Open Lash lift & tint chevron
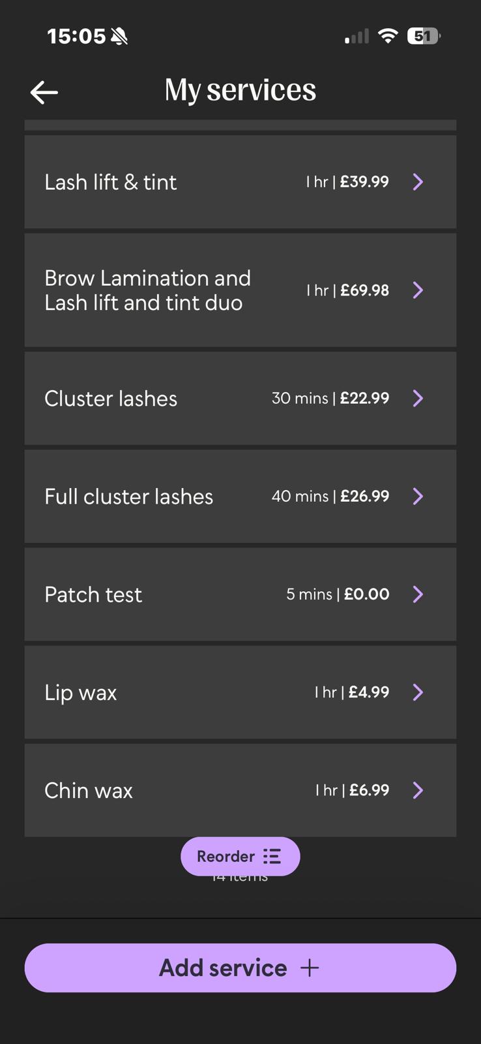Viewport: 481px width, 1044px height. (418, 182)
